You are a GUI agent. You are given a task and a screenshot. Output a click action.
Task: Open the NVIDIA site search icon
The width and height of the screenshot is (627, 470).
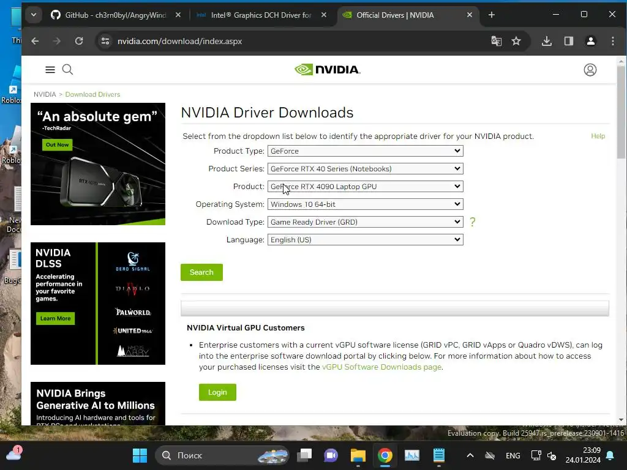[67, 70]
